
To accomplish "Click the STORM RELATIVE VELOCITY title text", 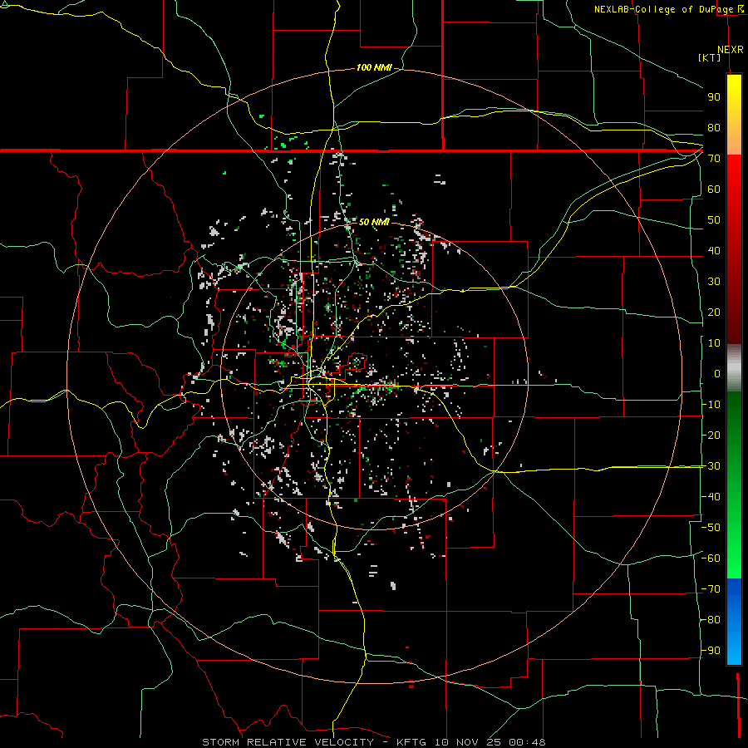I will click(288, 742).
